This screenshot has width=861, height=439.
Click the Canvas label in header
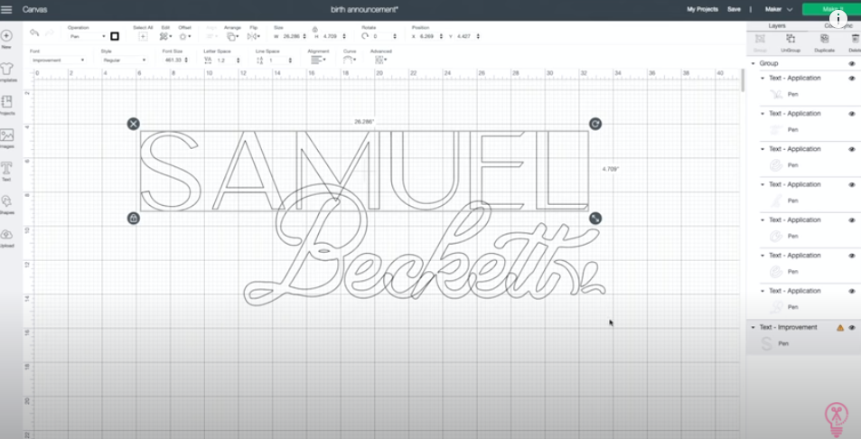coord(34,9)
